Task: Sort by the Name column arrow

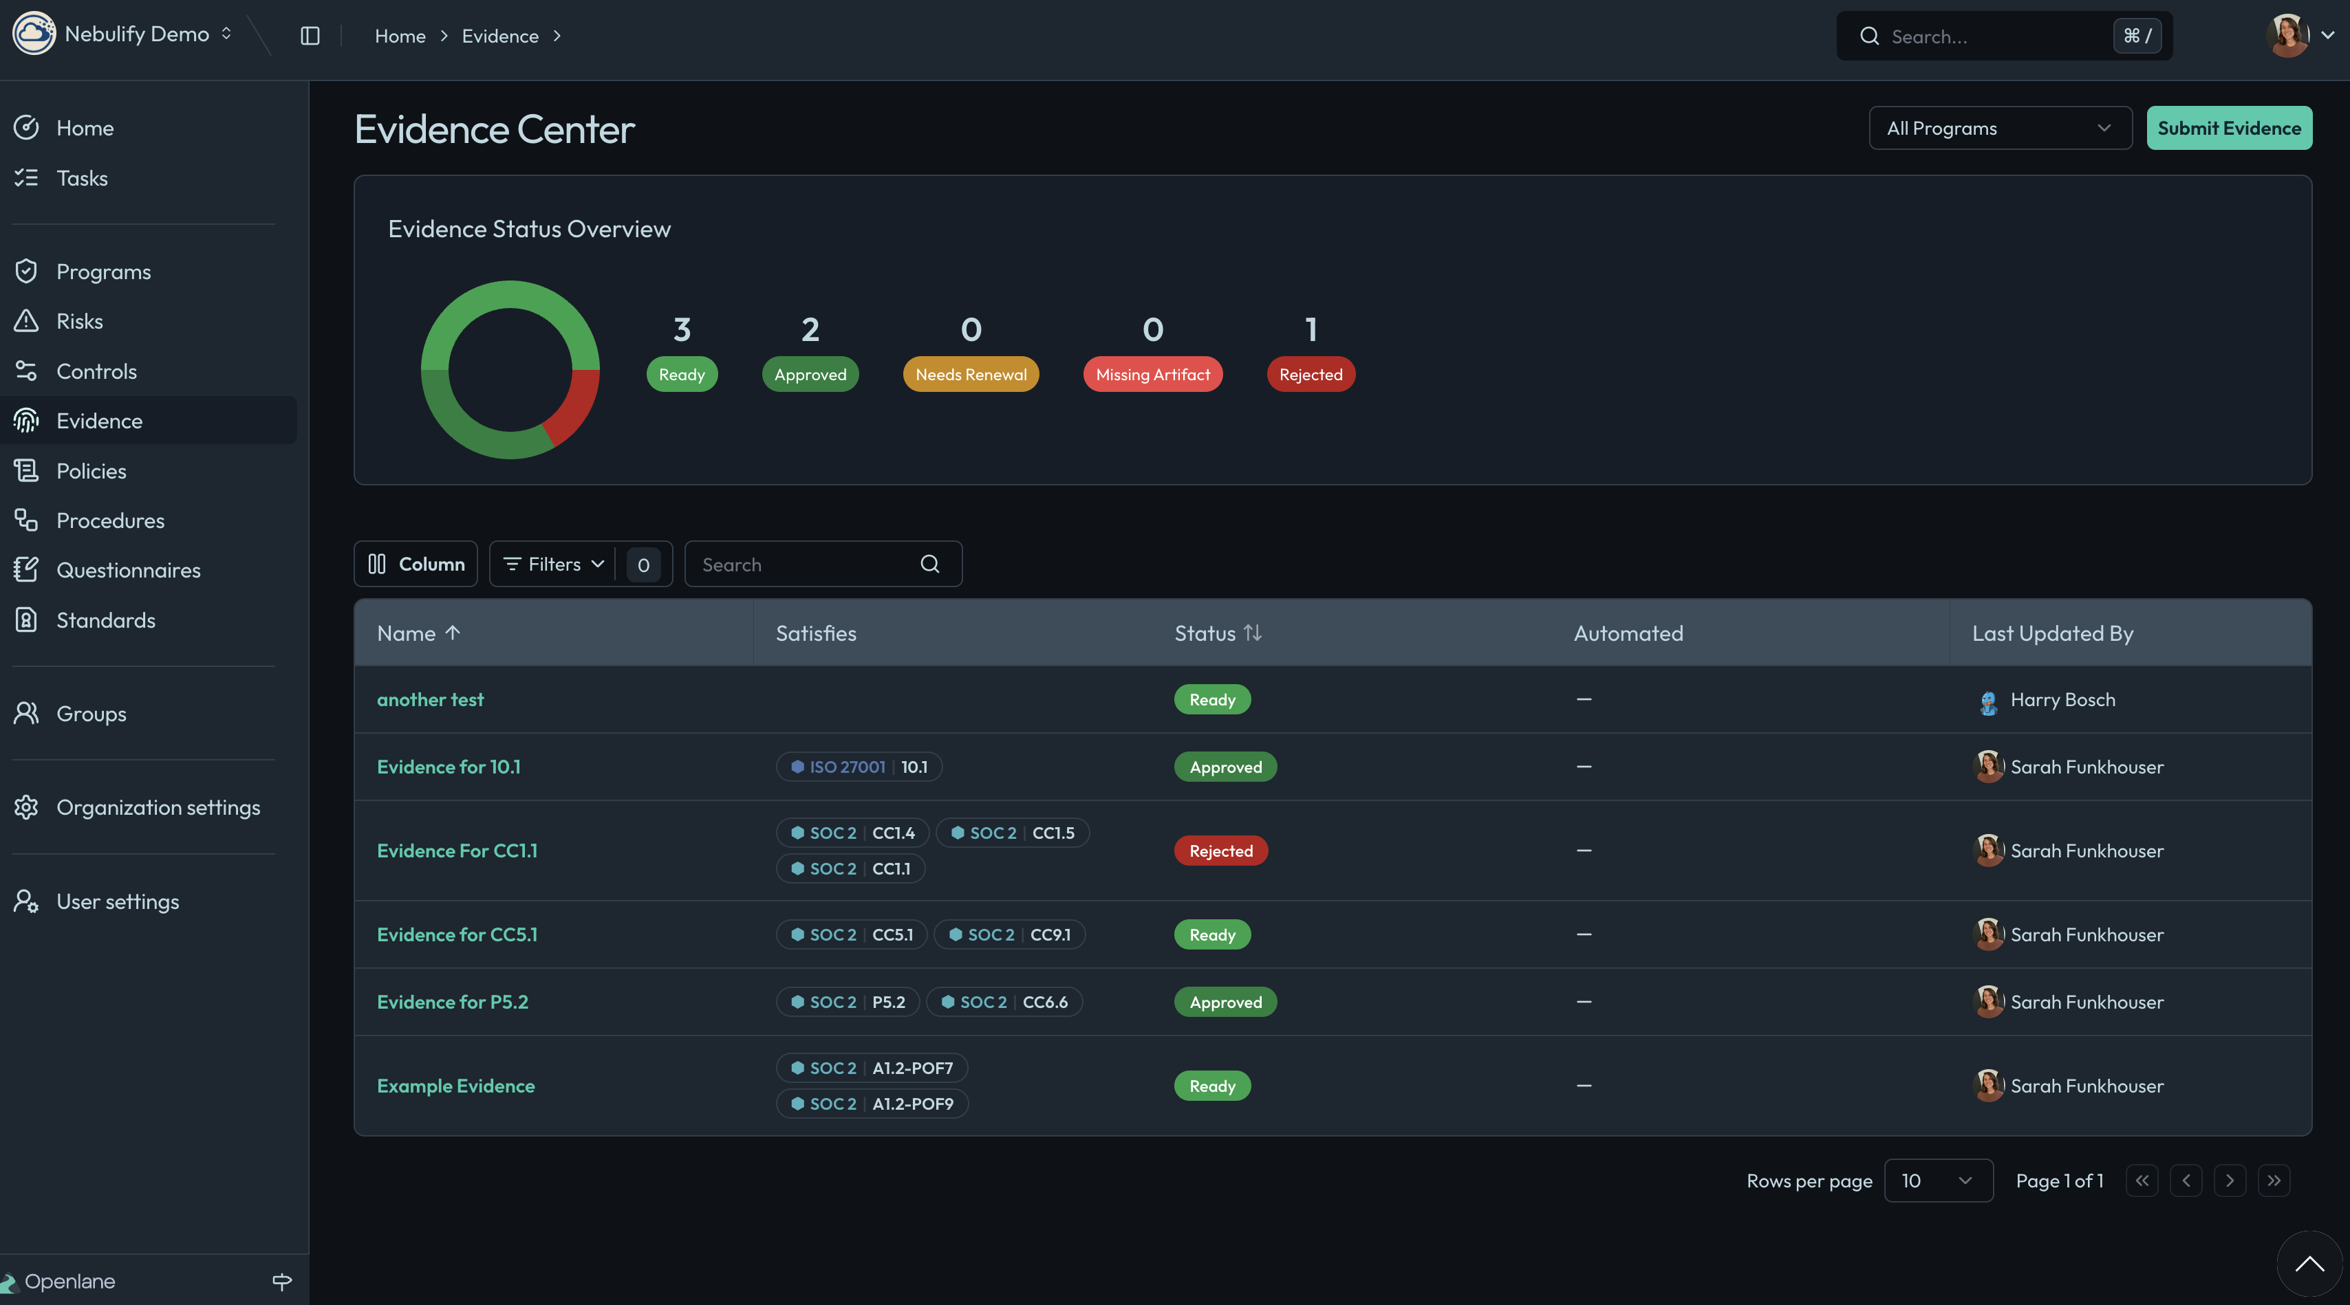Action: point(453,633)
